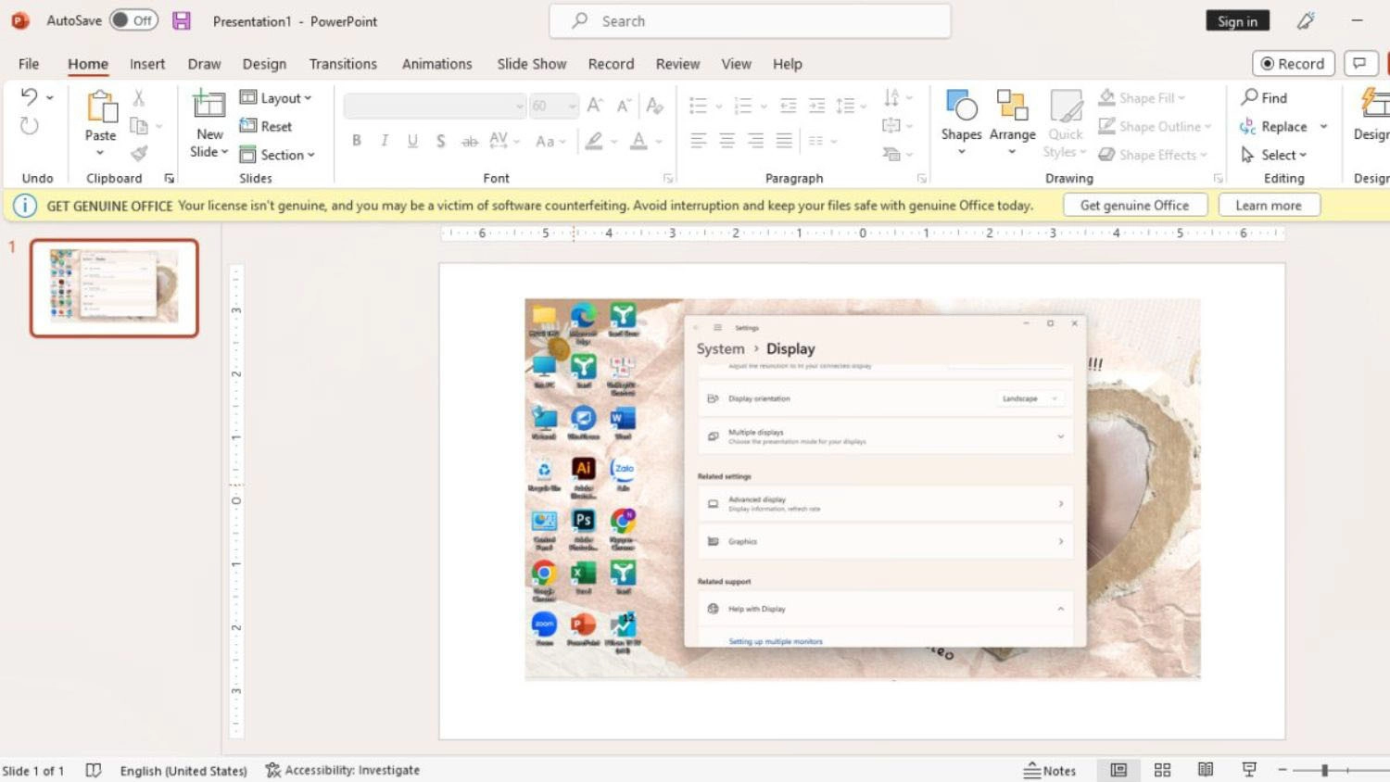Open the Comments pane icon
Image resolution: width=1390 pixels, height=782 pixels.
[x=1359, y=63]
